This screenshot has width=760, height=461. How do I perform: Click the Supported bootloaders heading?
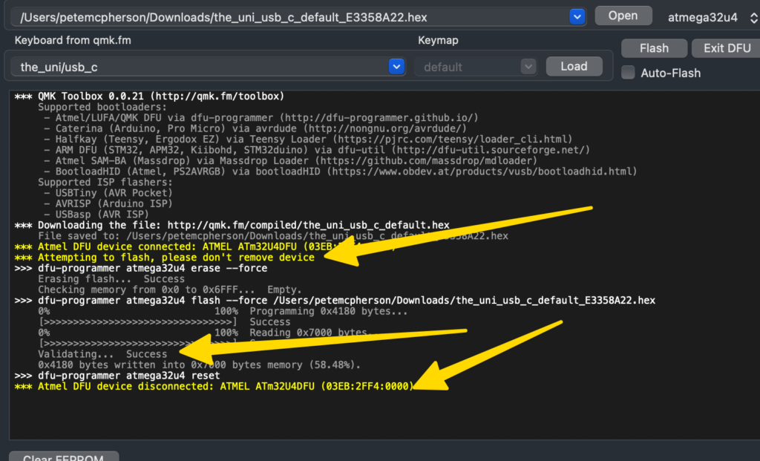click(x=102, y=107)
